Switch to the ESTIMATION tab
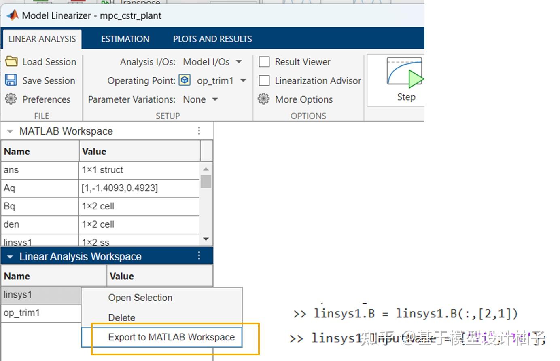 click(125, 38)
